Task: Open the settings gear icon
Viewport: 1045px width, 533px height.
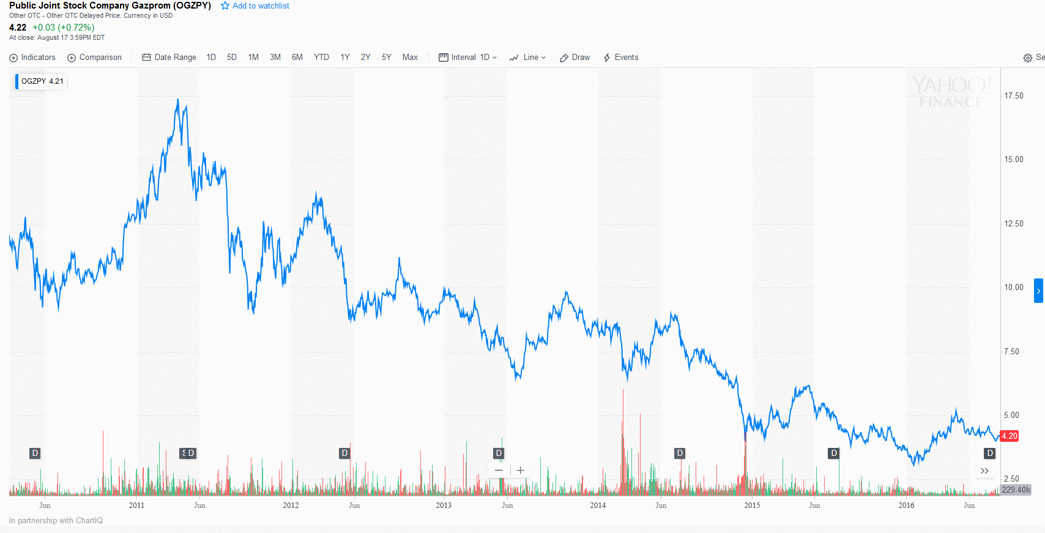Action: point(1028,58)
